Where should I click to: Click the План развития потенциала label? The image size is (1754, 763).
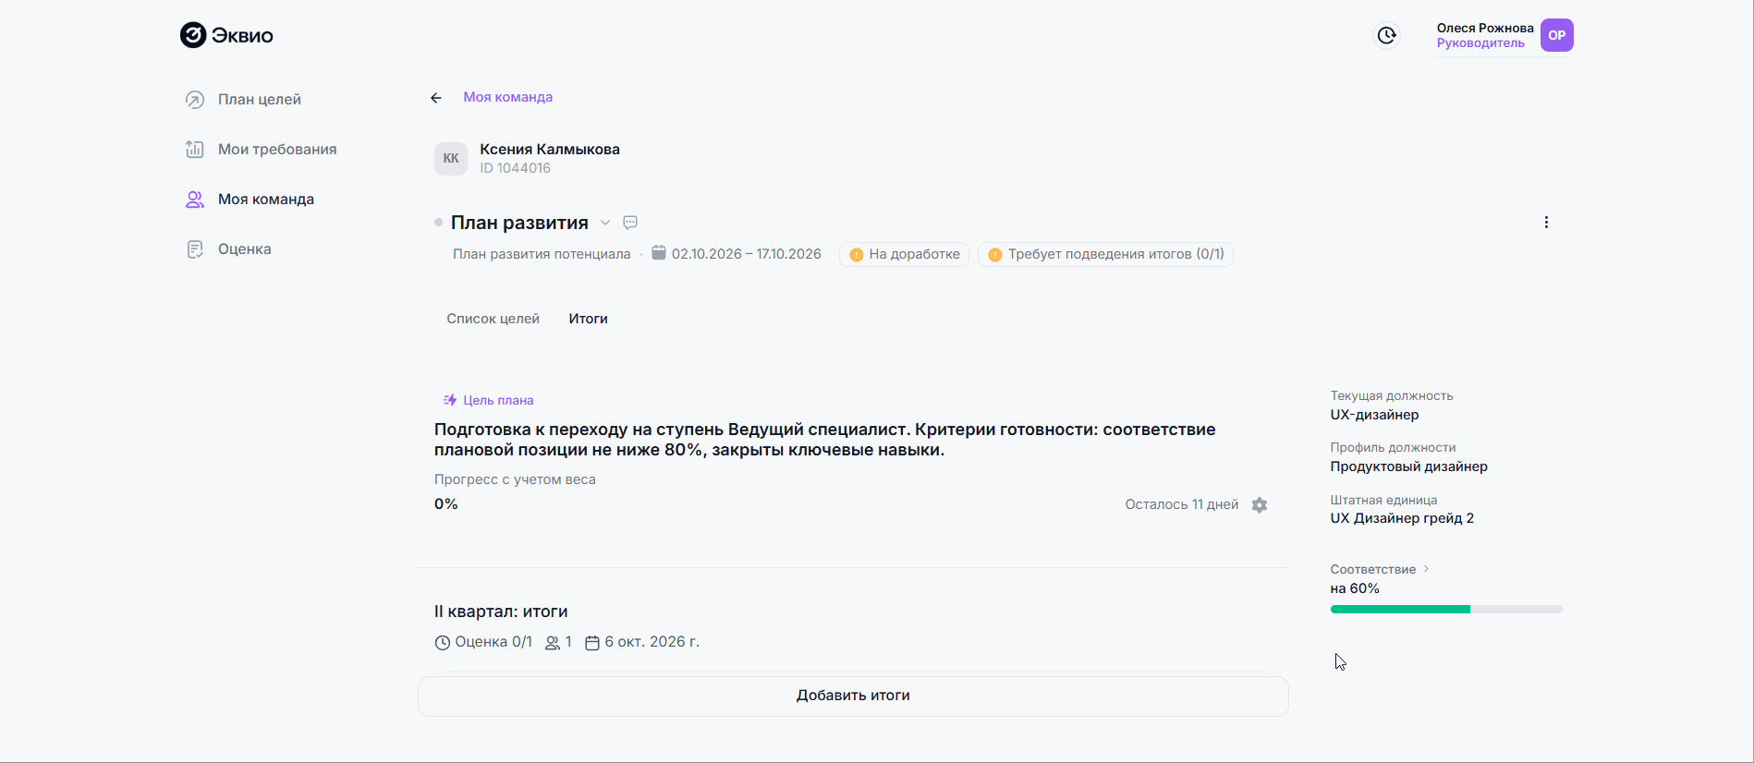(x=542, y=255)
